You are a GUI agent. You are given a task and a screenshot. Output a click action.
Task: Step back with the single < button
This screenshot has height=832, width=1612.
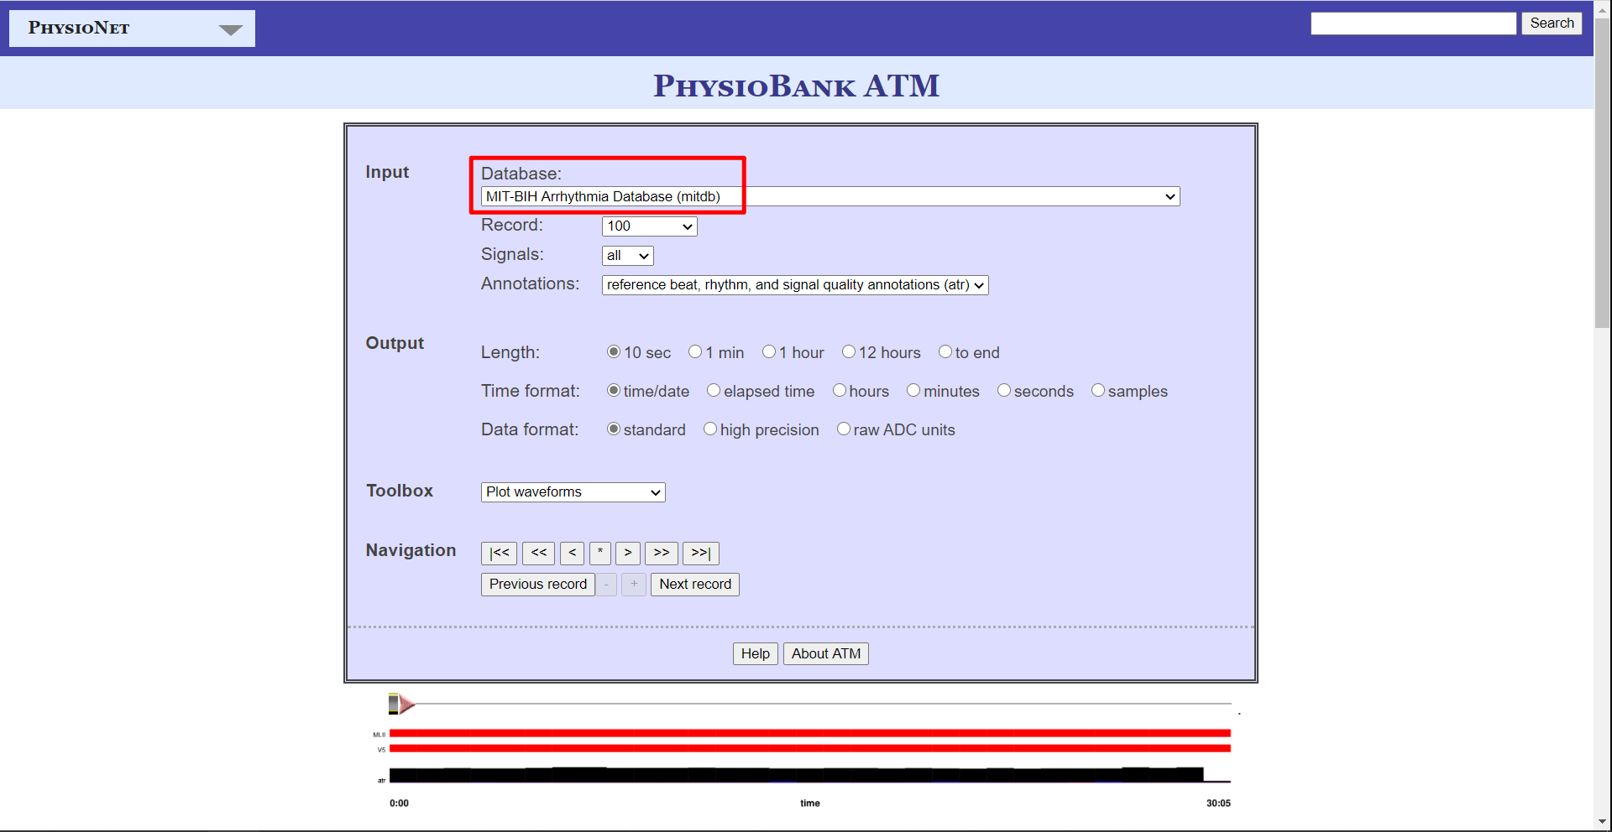(572, 553)
